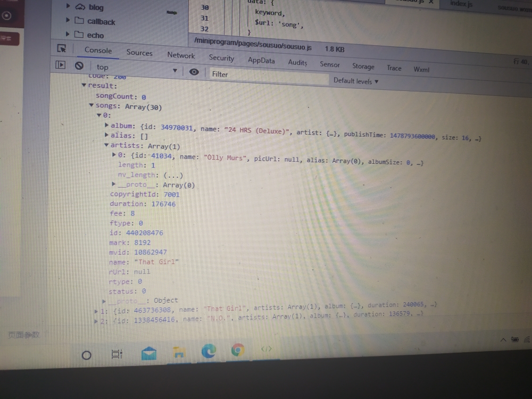Screen dimensions: 532x399
Task: Expand the __proto__ Object arrow
Action: (104, 301)
